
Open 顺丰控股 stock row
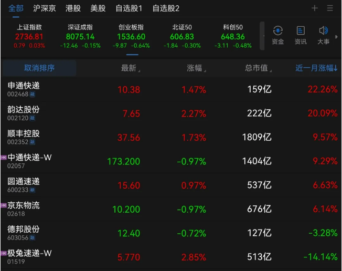171,138
